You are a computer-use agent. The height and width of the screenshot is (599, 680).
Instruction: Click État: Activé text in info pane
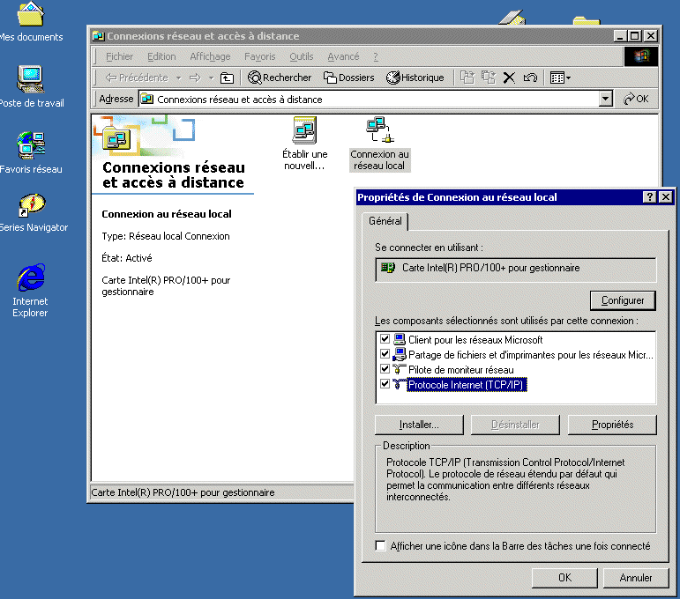[x=127, y=258]
